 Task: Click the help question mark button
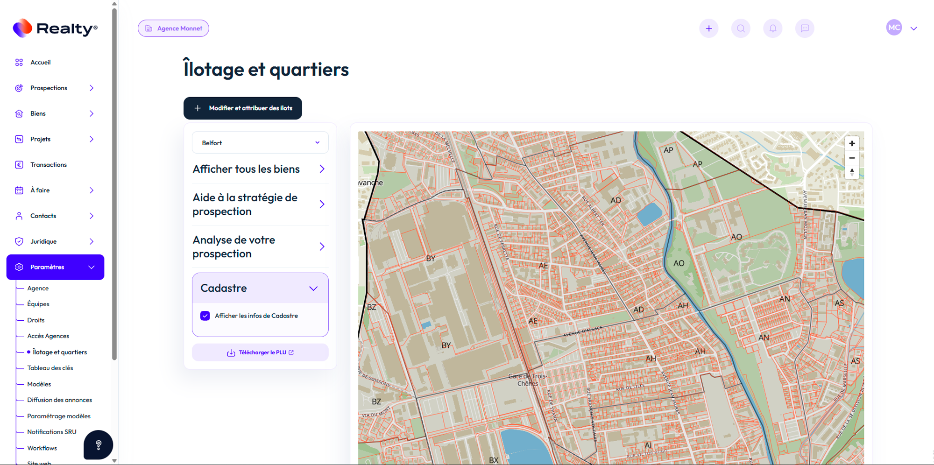tap(98, 445)
